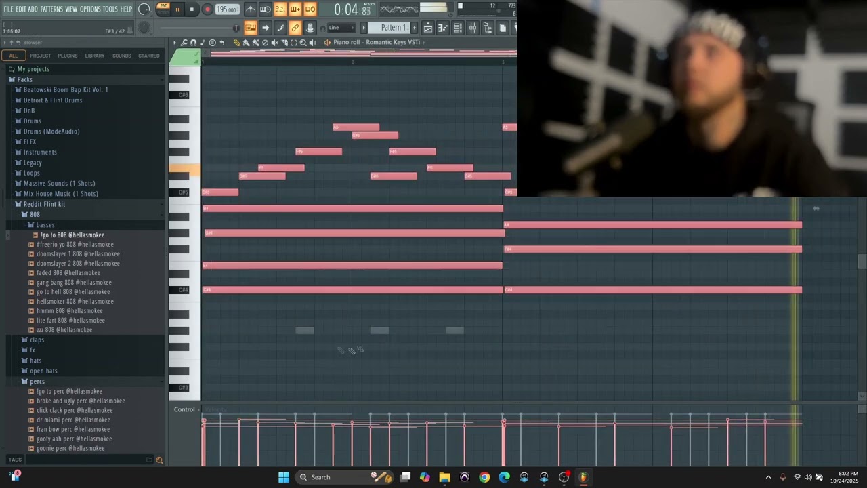Open the PATTERNS menu
The image size is (867, 488).
51,9
